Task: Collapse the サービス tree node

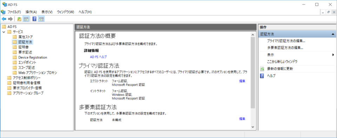Action: (4, 32)
